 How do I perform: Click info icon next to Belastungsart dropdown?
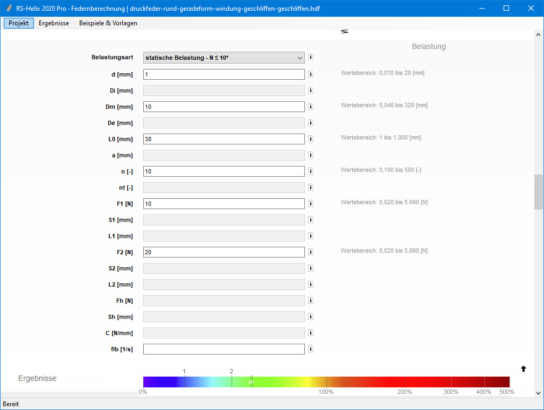point(311,58)
